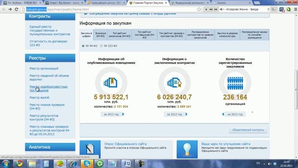The width and height of the screenshot is (298, 168).
Task: Open Internet Explorer from the taskbar
Action: [x=74, y=164]
